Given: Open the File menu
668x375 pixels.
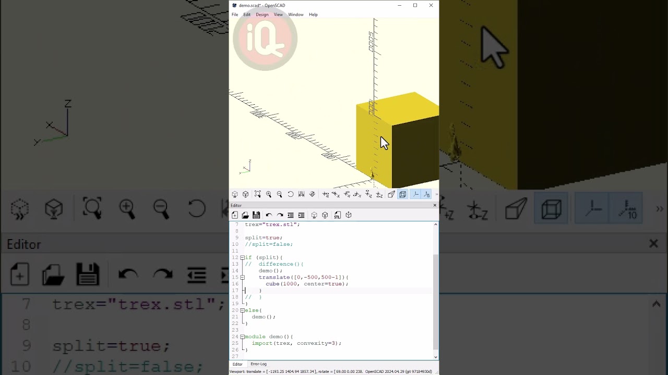Looking at the screenshot, I should pyautogui.click(x=235, y=15).
